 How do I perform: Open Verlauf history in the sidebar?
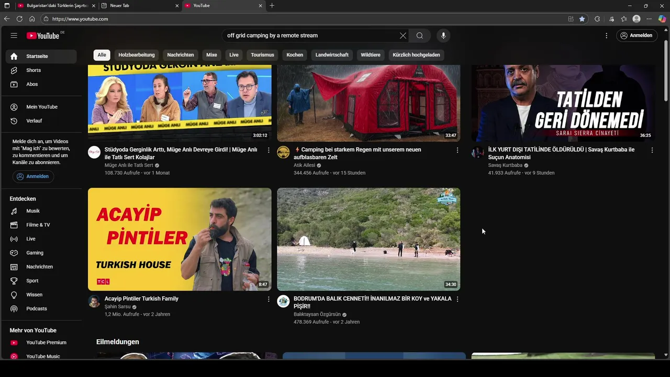(x=42, y=121)
